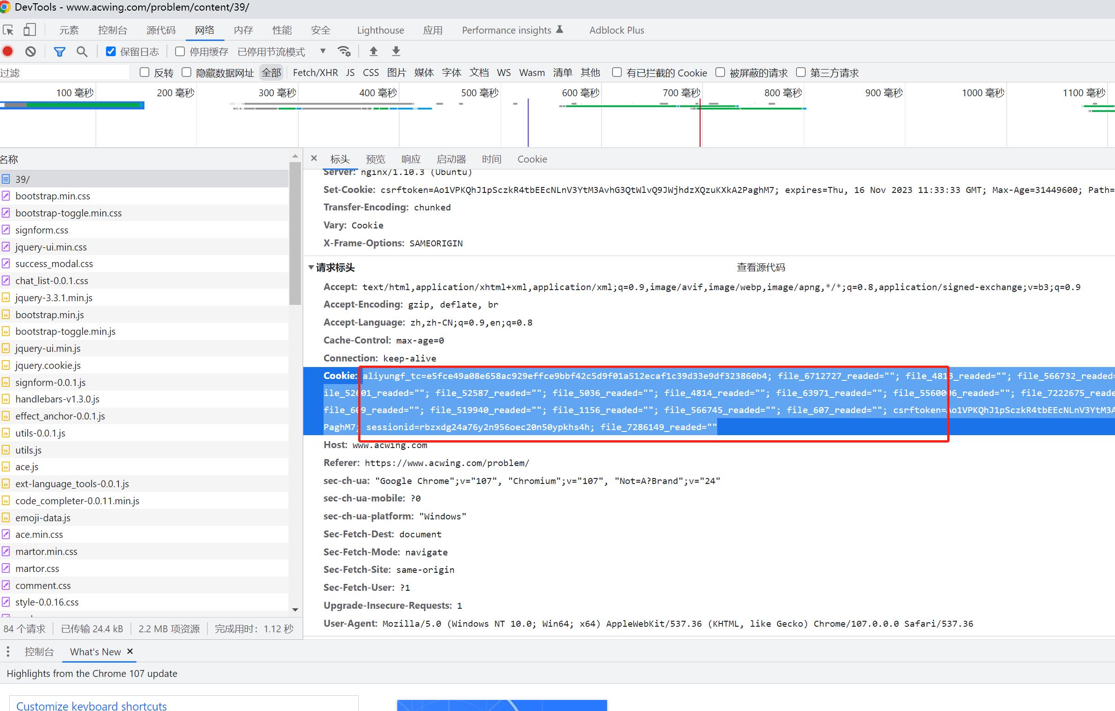Check the 第三方请求 checkbox
The height and width of the screenshot is (711, 1115).
(x=801, y=72)
